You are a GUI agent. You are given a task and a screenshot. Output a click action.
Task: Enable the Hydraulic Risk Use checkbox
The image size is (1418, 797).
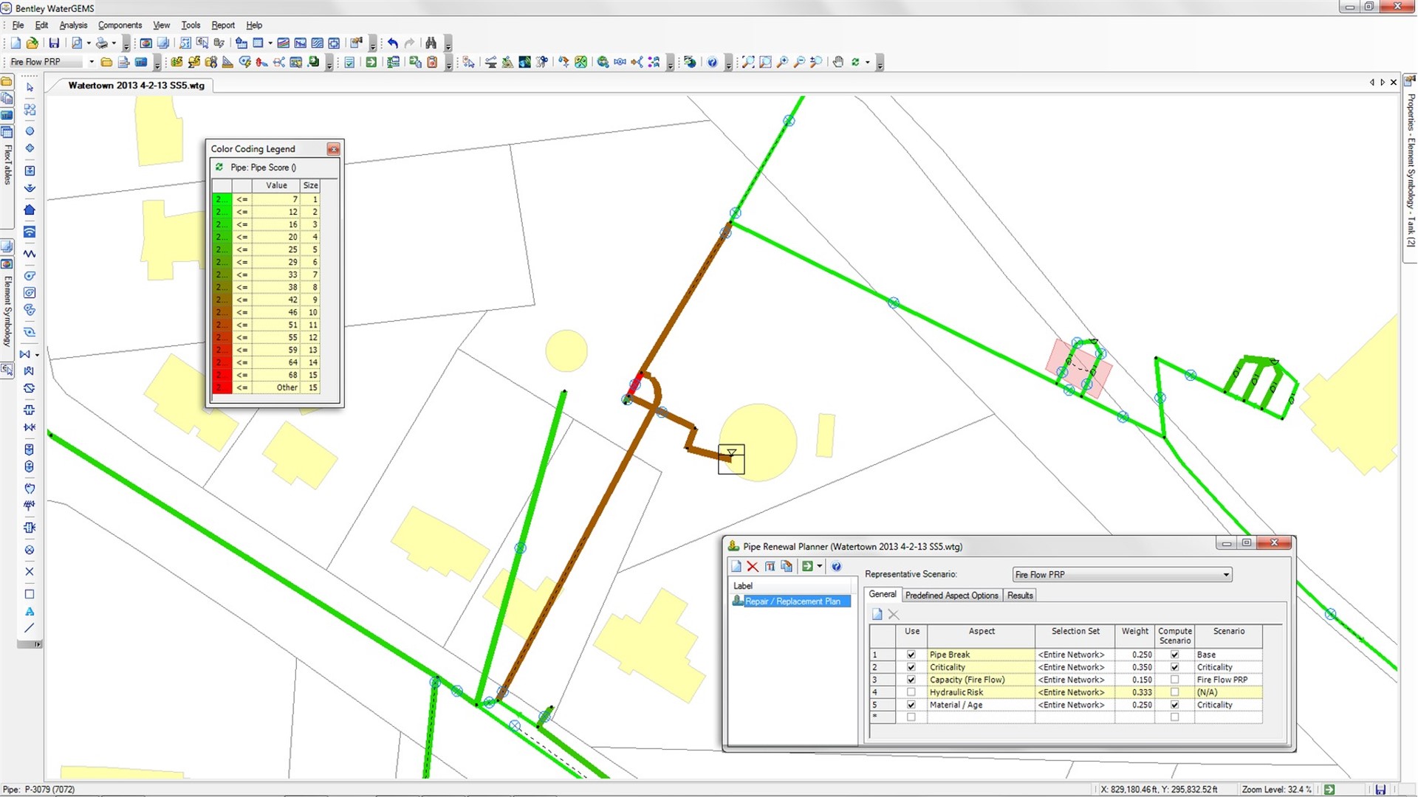point(911,693)
